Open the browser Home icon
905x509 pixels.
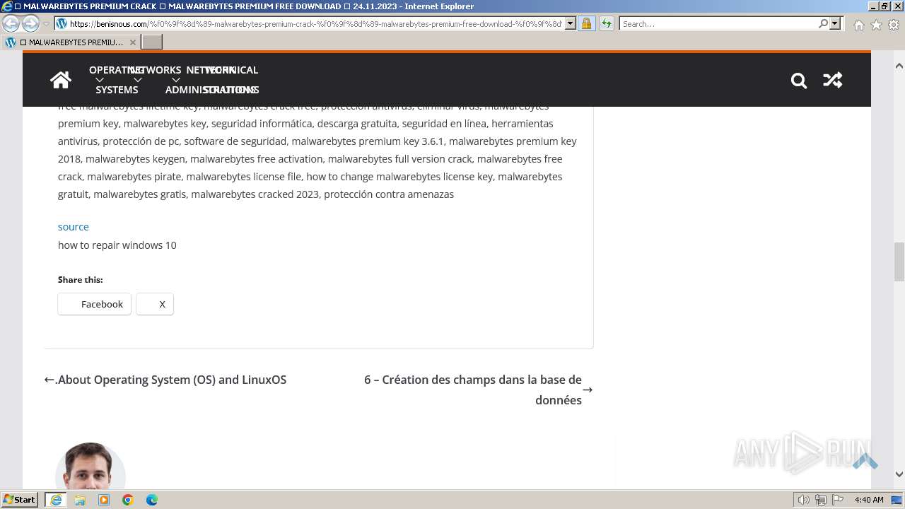858,25
